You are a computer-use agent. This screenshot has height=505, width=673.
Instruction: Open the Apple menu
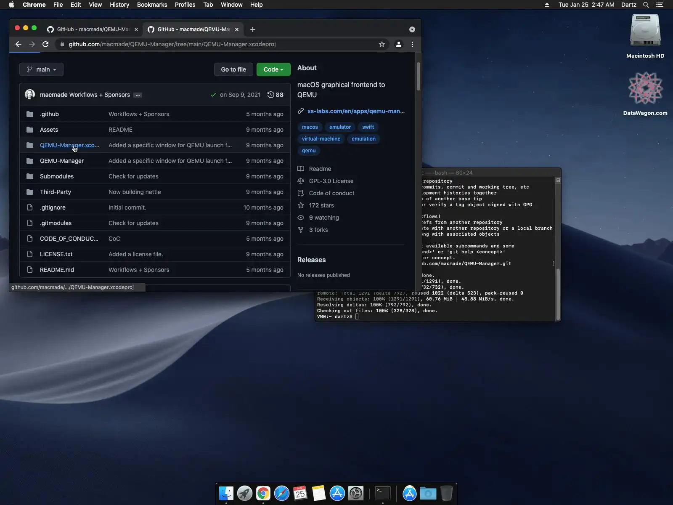pyautogui.click(x=11, y=5)
